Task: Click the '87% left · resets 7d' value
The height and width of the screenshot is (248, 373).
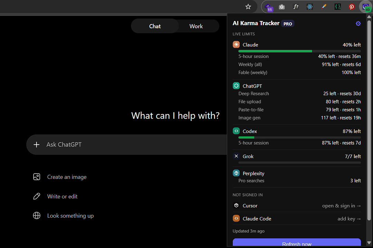Action: tap(341, 143)
